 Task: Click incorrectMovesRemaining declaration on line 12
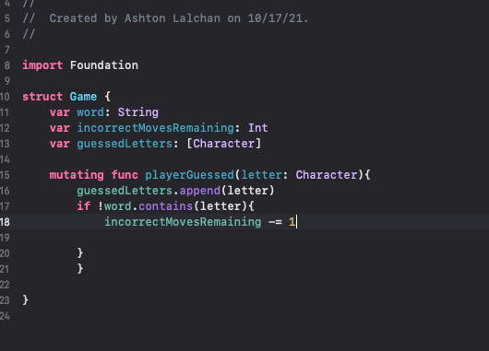tap(155, 128)
